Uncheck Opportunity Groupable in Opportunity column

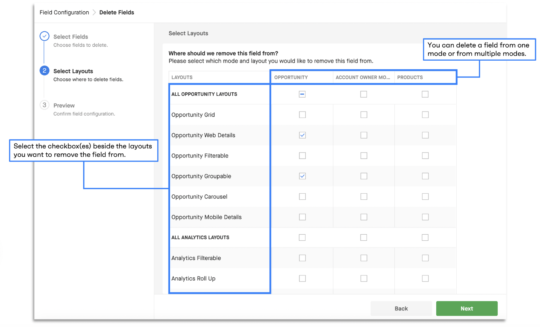[x=302, y=176]
